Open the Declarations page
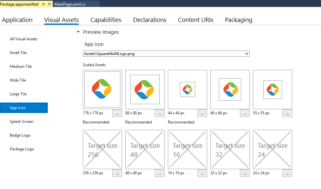Screen dimensions: 321x189 (150, 20)
